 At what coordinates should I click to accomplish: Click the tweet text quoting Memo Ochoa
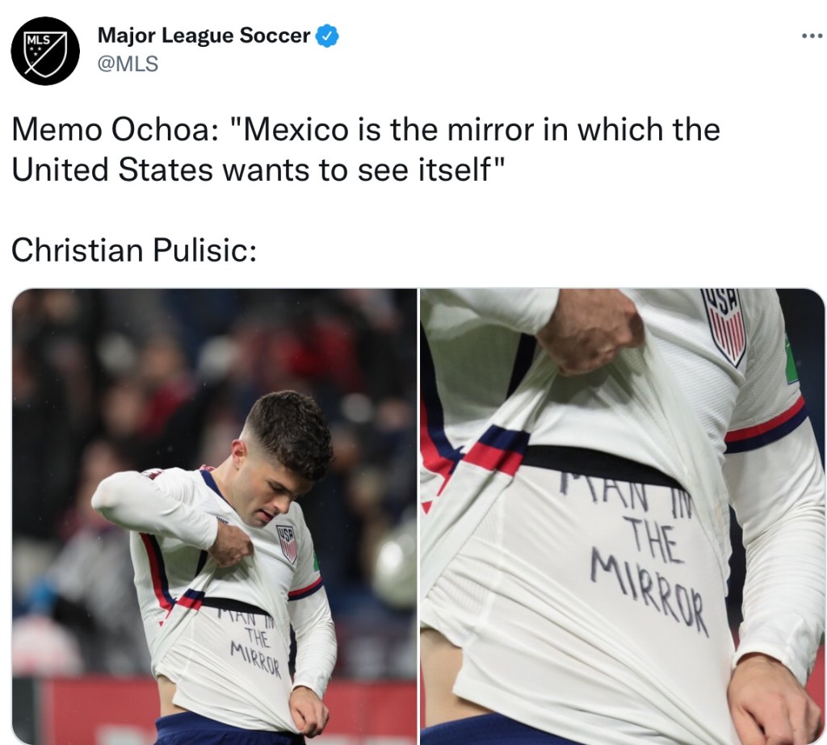[x=366, y=150]
